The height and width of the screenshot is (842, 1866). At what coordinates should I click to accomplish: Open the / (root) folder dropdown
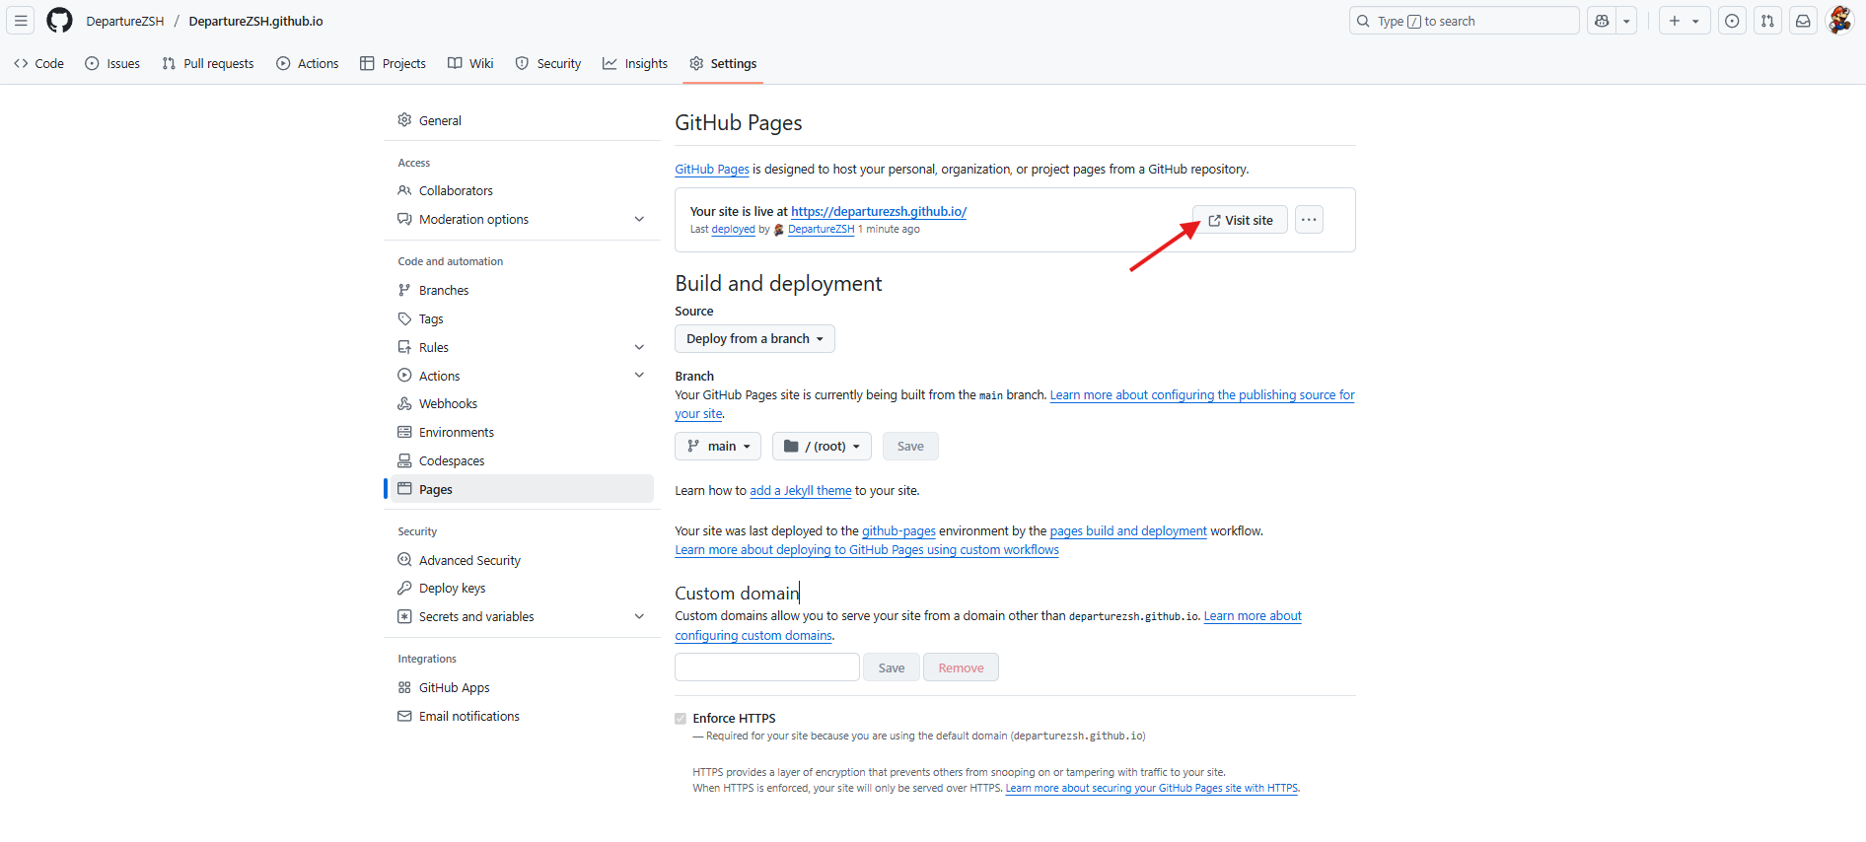tap(822, 446)
